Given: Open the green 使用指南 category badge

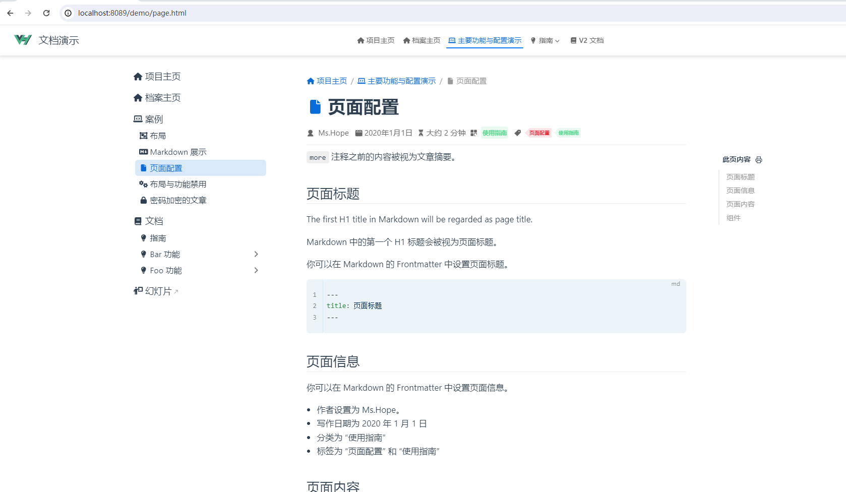Looking at the screenshot, I should [x=495, y=133].
